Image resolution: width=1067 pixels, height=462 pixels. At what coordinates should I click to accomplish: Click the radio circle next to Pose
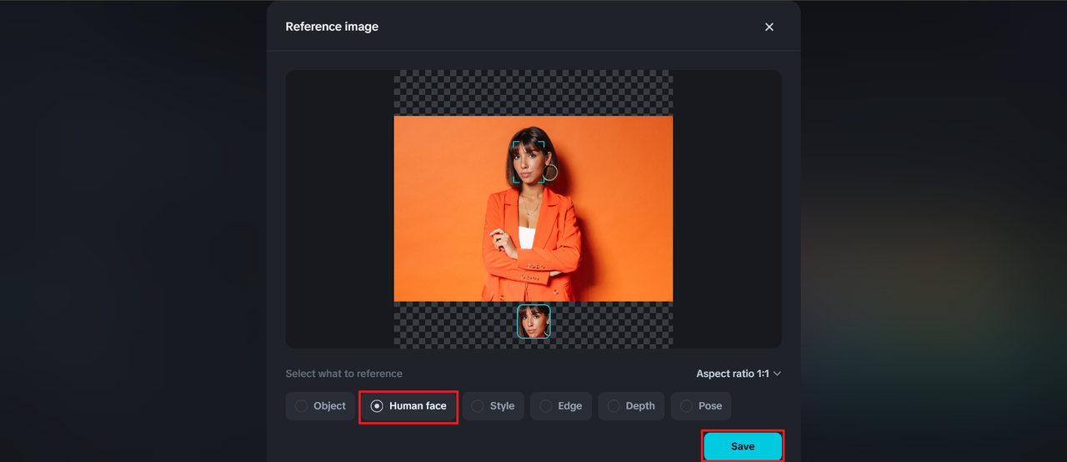686,406
